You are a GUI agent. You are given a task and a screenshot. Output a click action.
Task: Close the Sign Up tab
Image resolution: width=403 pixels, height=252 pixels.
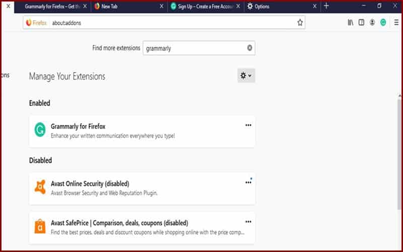(x=238, y=6)
